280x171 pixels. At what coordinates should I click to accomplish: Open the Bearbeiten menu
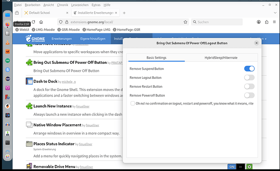32,5
